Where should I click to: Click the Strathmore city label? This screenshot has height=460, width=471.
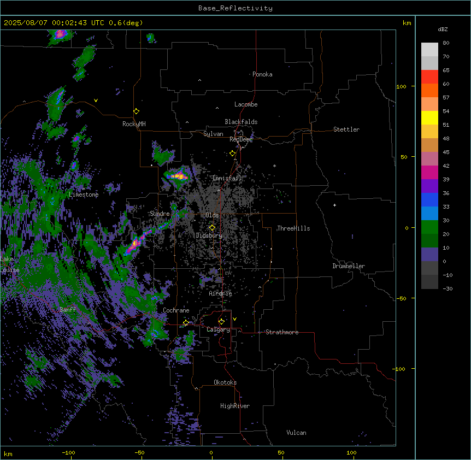pos(282,332)
